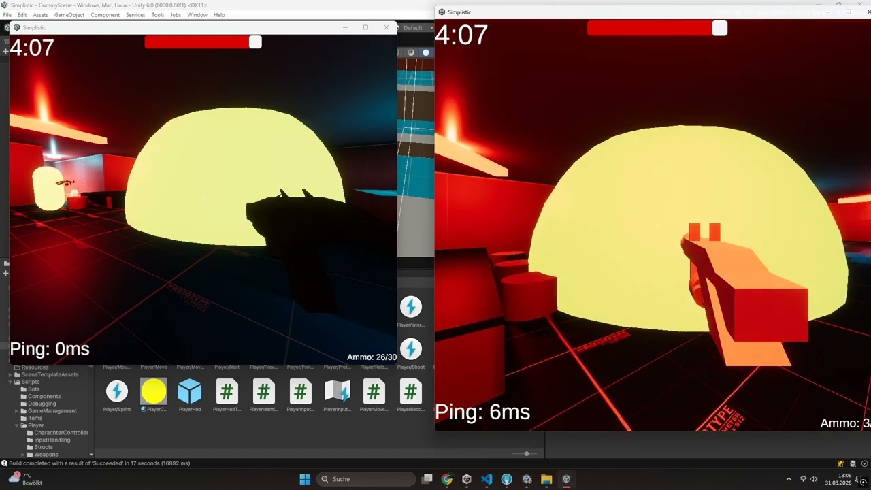The height and width of the screenshot is (490, 871).
Task: Expand the GameManagement folder arrow
Action: 16,411
